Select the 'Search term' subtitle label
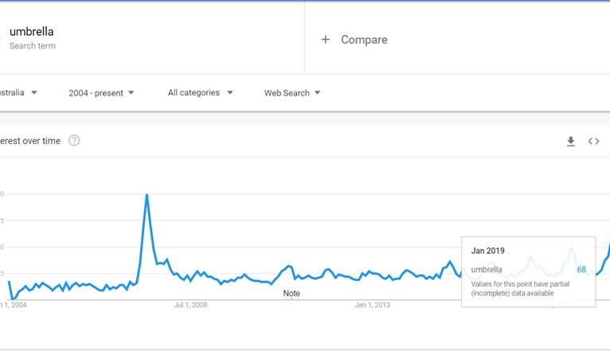The image size is (610, 351). [33, 46]
